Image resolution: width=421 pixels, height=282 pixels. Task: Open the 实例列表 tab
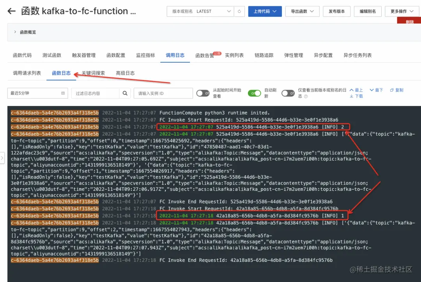pos(234,55)
